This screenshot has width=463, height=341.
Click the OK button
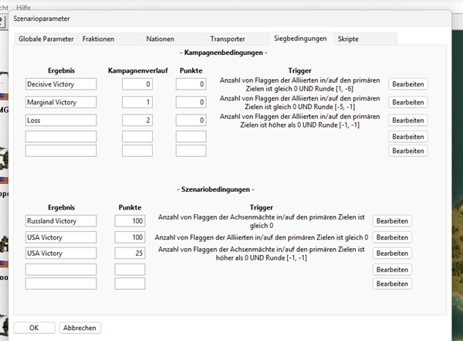tap(34, 328)
